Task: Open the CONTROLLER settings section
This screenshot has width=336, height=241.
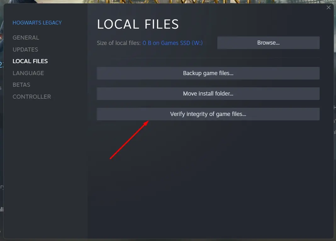Action: click(32, 96)
